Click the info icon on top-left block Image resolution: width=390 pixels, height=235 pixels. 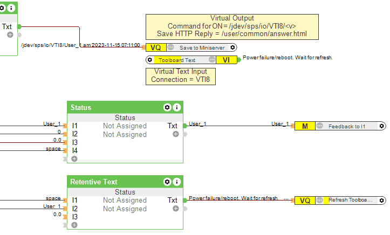click(x=11, y=8)
